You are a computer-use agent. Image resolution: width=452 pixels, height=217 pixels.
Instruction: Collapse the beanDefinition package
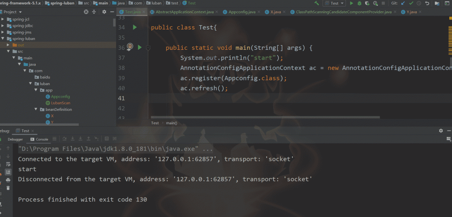[x=36, y=109]
